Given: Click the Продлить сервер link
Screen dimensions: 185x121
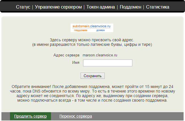Looking at the screenshot, I should tap(30, 116).
